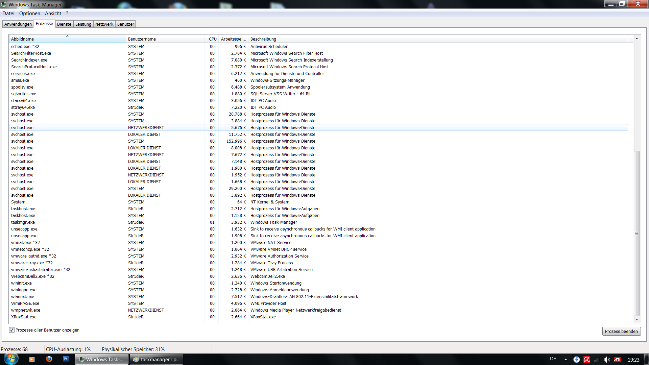Click the 19:23 clock in the tray
Image resolution: width=649 pixels, height=365 pixels.
click(x=633, y=360)
